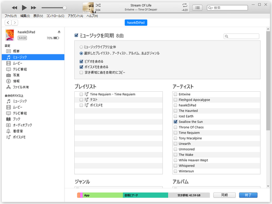Click the hasekのiPad device button
Image resolution: width=272 pixels, height=204 pixels.
[136, 23]
